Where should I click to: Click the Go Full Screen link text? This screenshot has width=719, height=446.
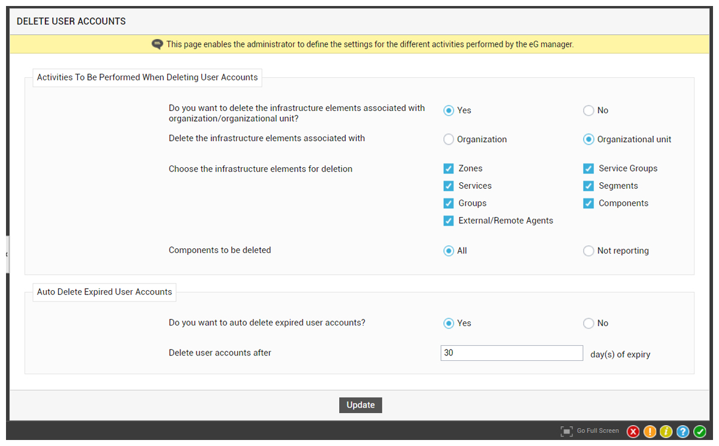click(598, 431)
